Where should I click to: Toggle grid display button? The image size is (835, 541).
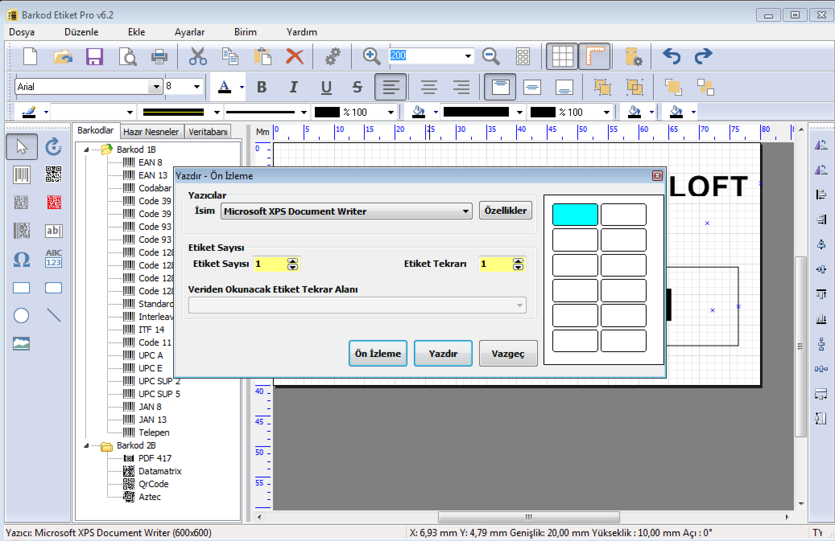tap(562, 56)
